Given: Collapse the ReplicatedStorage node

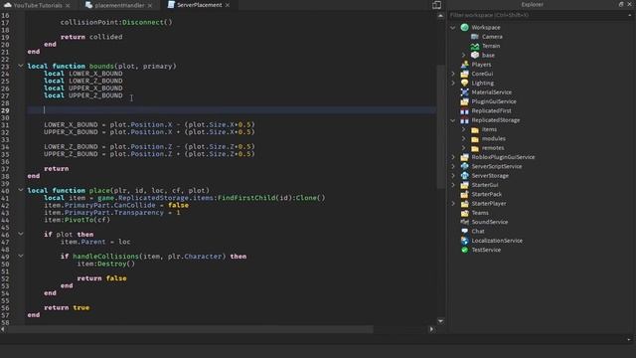Looking at the screenshot, I should point(453,120).
